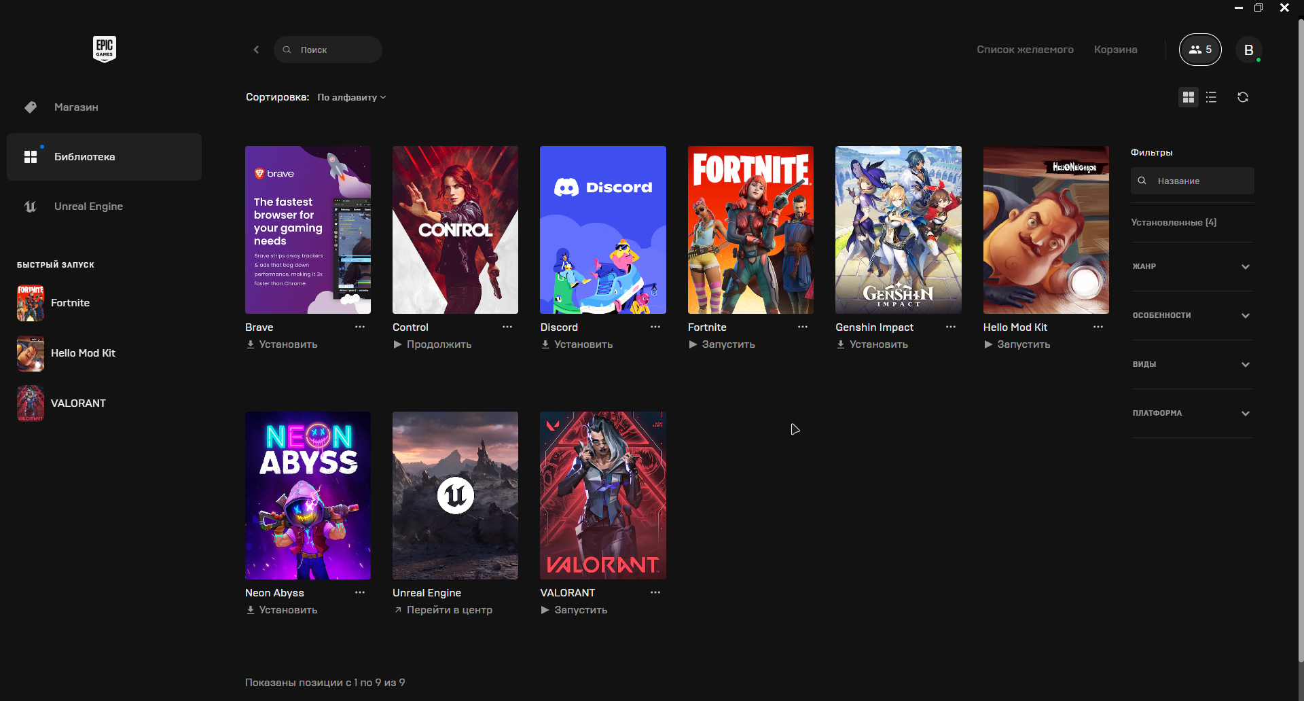Expand the ВИДЫ filter section
This screenshot has width=1304, height=701.
coord(1193,364)
